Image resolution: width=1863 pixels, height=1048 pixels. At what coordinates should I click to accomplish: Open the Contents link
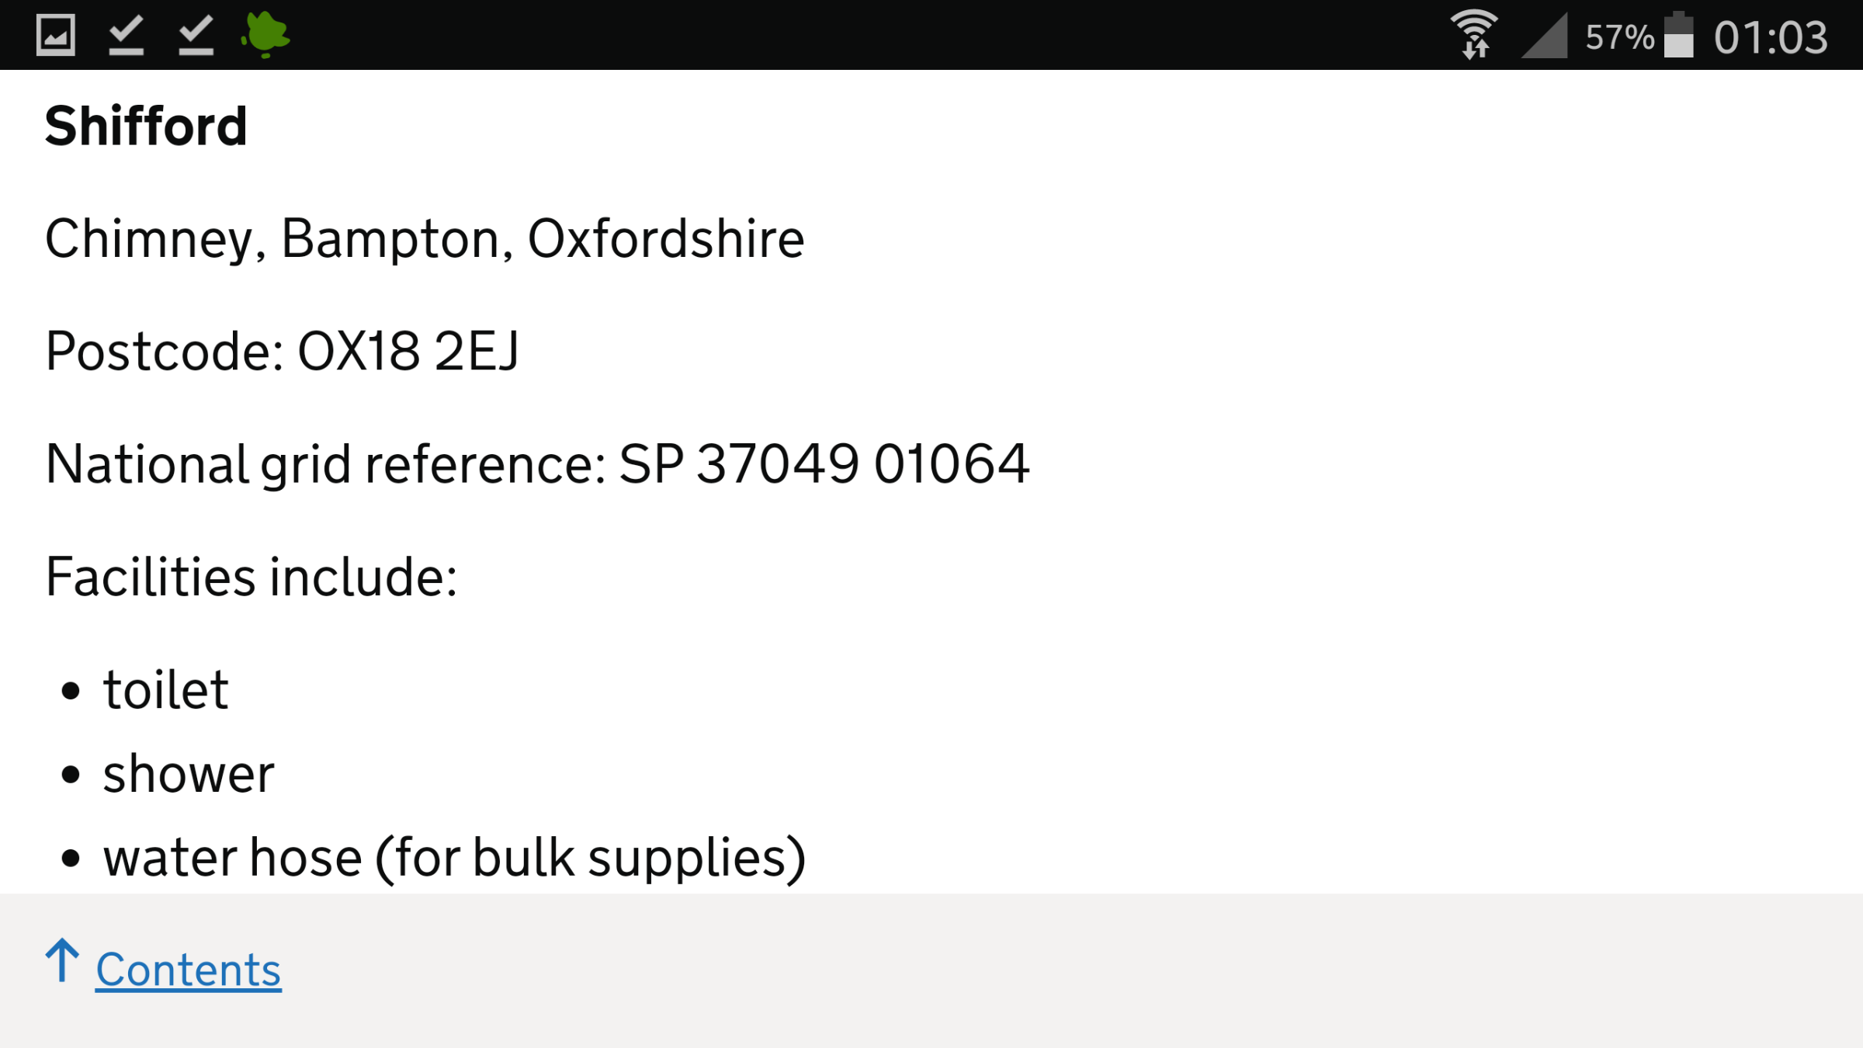(x=189, y=970)
